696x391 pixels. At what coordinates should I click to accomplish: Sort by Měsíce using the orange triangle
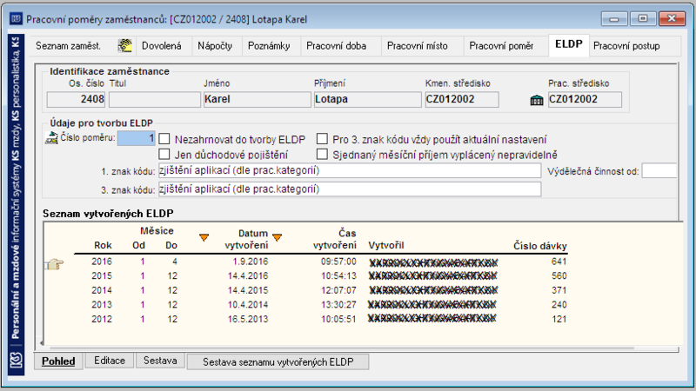(x=204, y=238)
